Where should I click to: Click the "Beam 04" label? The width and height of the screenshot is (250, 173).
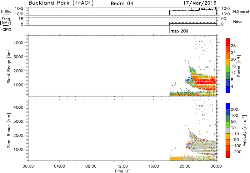(122, 3)
